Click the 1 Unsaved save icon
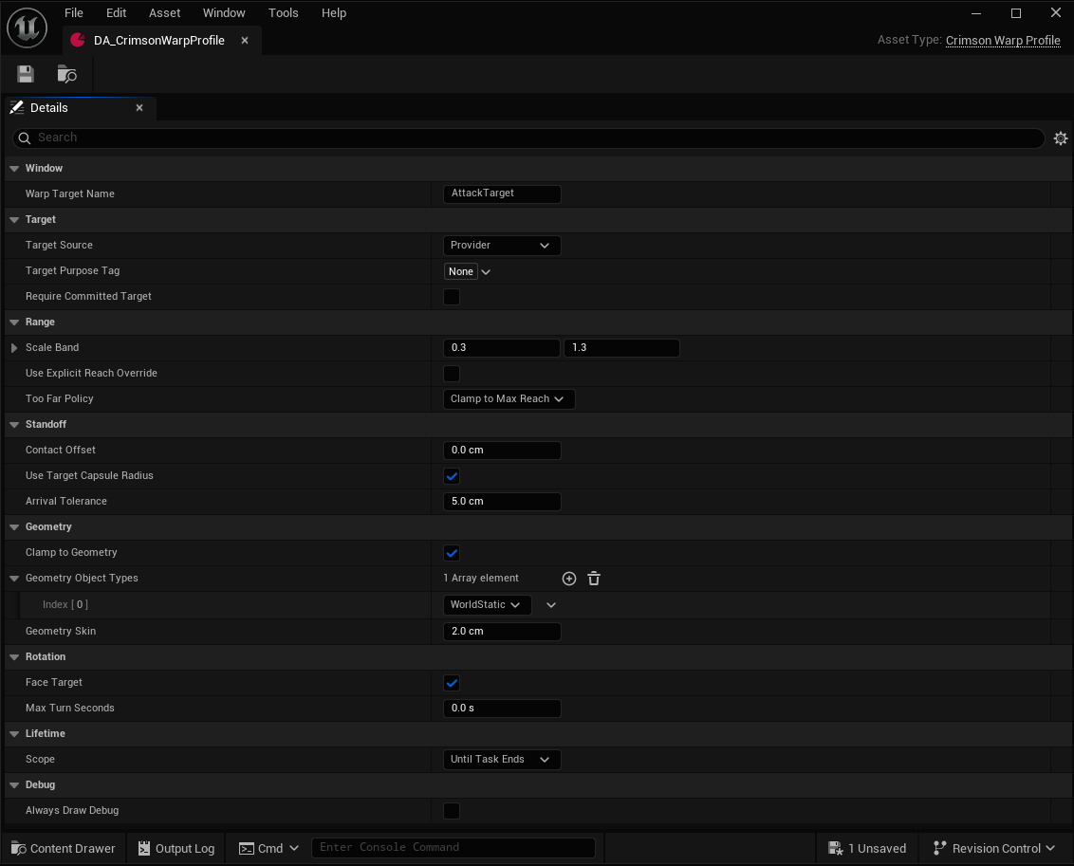The width and height of the screenshot is (1074, 866). (835, 848)
